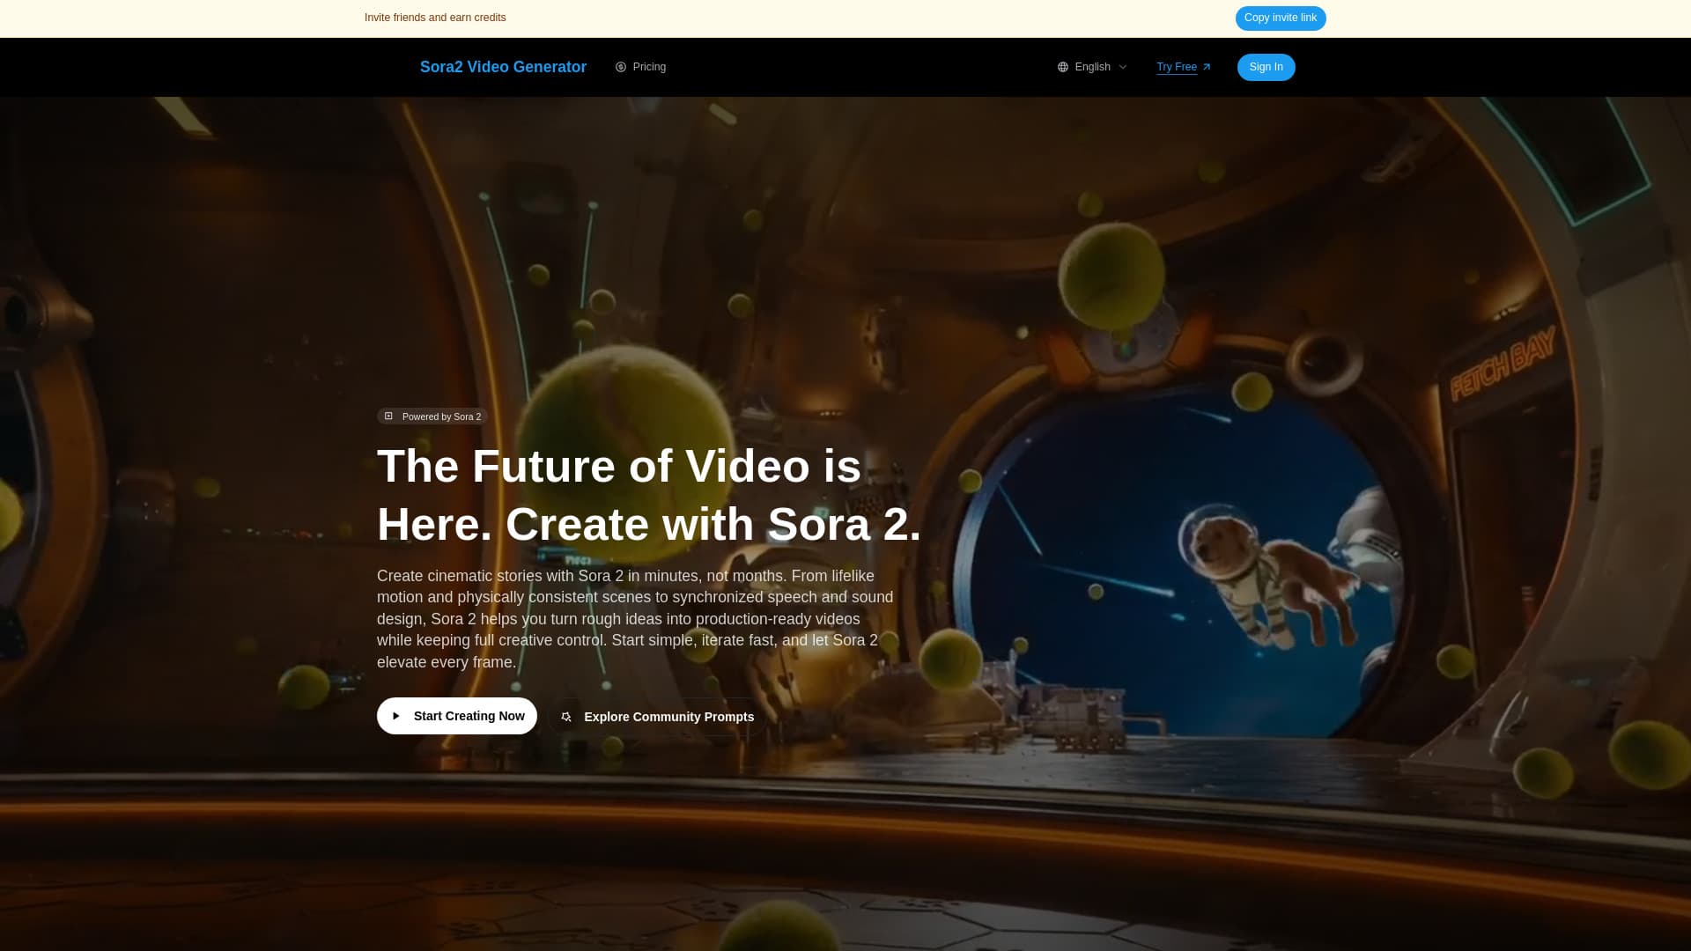1691x951 pixels.
Task: Click the sparkle icon beside Explore Community Prompts
Action: [x=566, y=717]
